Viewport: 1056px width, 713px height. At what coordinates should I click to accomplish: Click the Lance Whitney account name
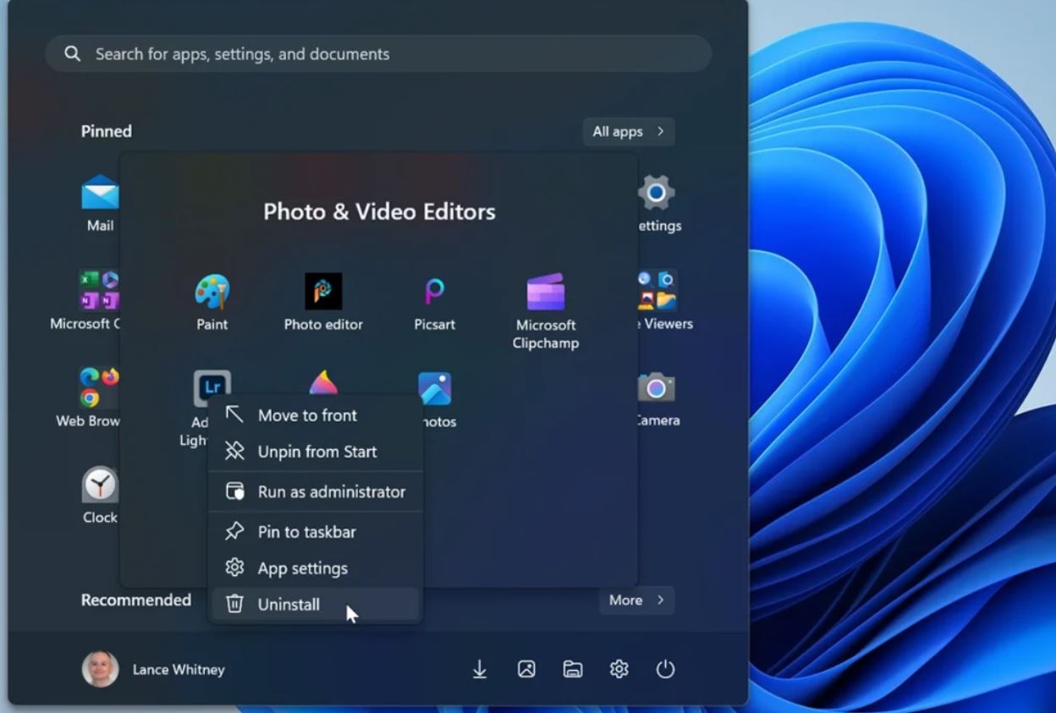[x=179, y=669]
